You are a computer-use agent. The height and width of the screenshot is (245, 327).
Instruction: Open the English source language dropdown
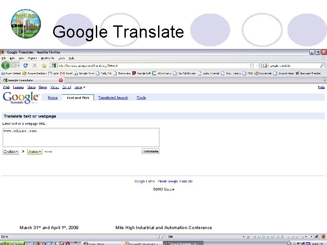click(11, 152)
